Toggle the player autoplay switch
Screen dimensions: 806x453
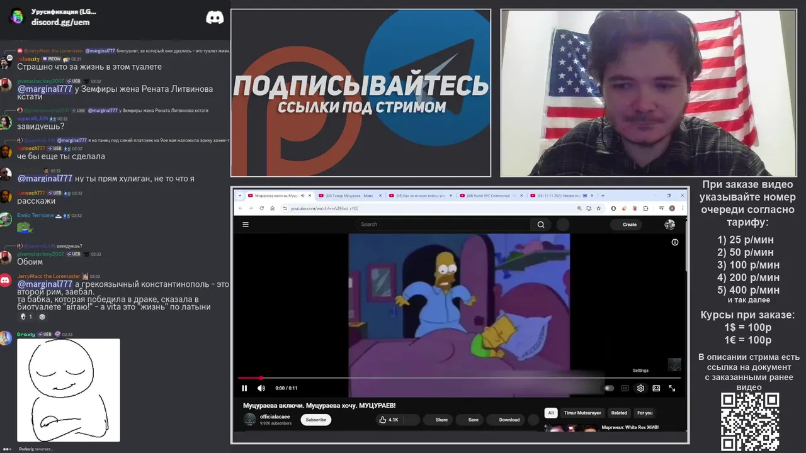coord(609,388)
